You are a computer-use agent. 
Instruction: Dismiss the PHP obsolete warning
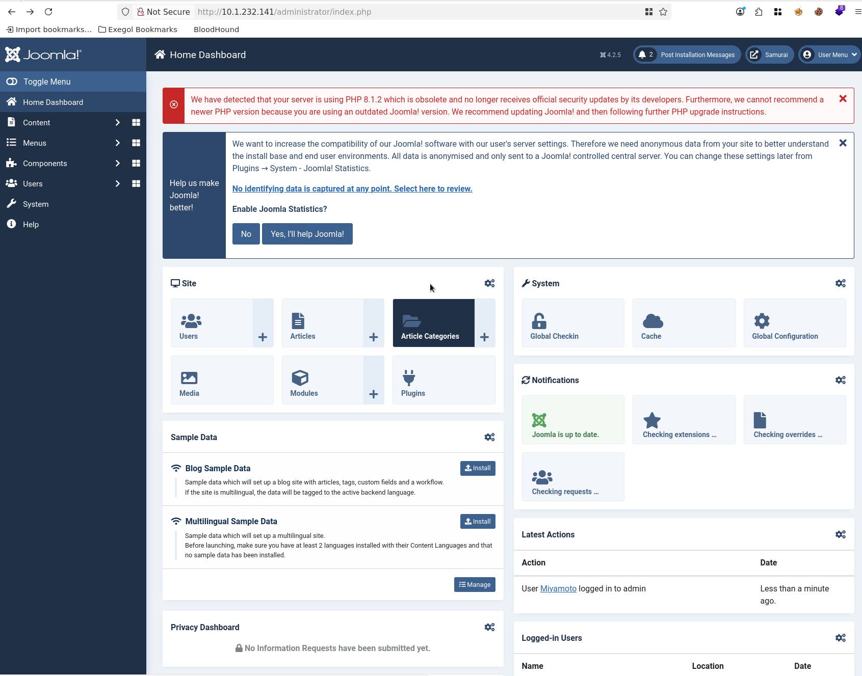843,99
